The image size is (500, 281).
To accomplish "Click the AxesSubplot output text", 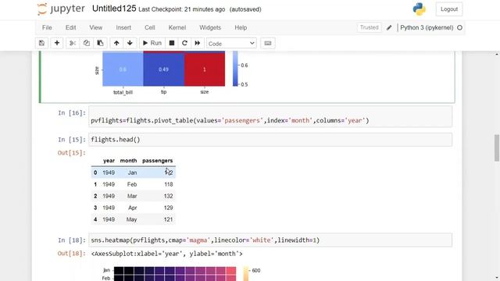I will 166,254.
